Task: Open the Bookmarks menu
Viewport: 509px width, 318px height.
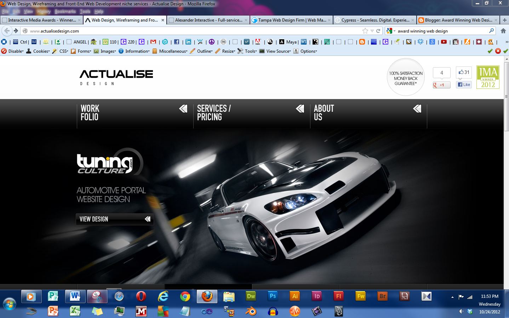Action: coord(65,11)
